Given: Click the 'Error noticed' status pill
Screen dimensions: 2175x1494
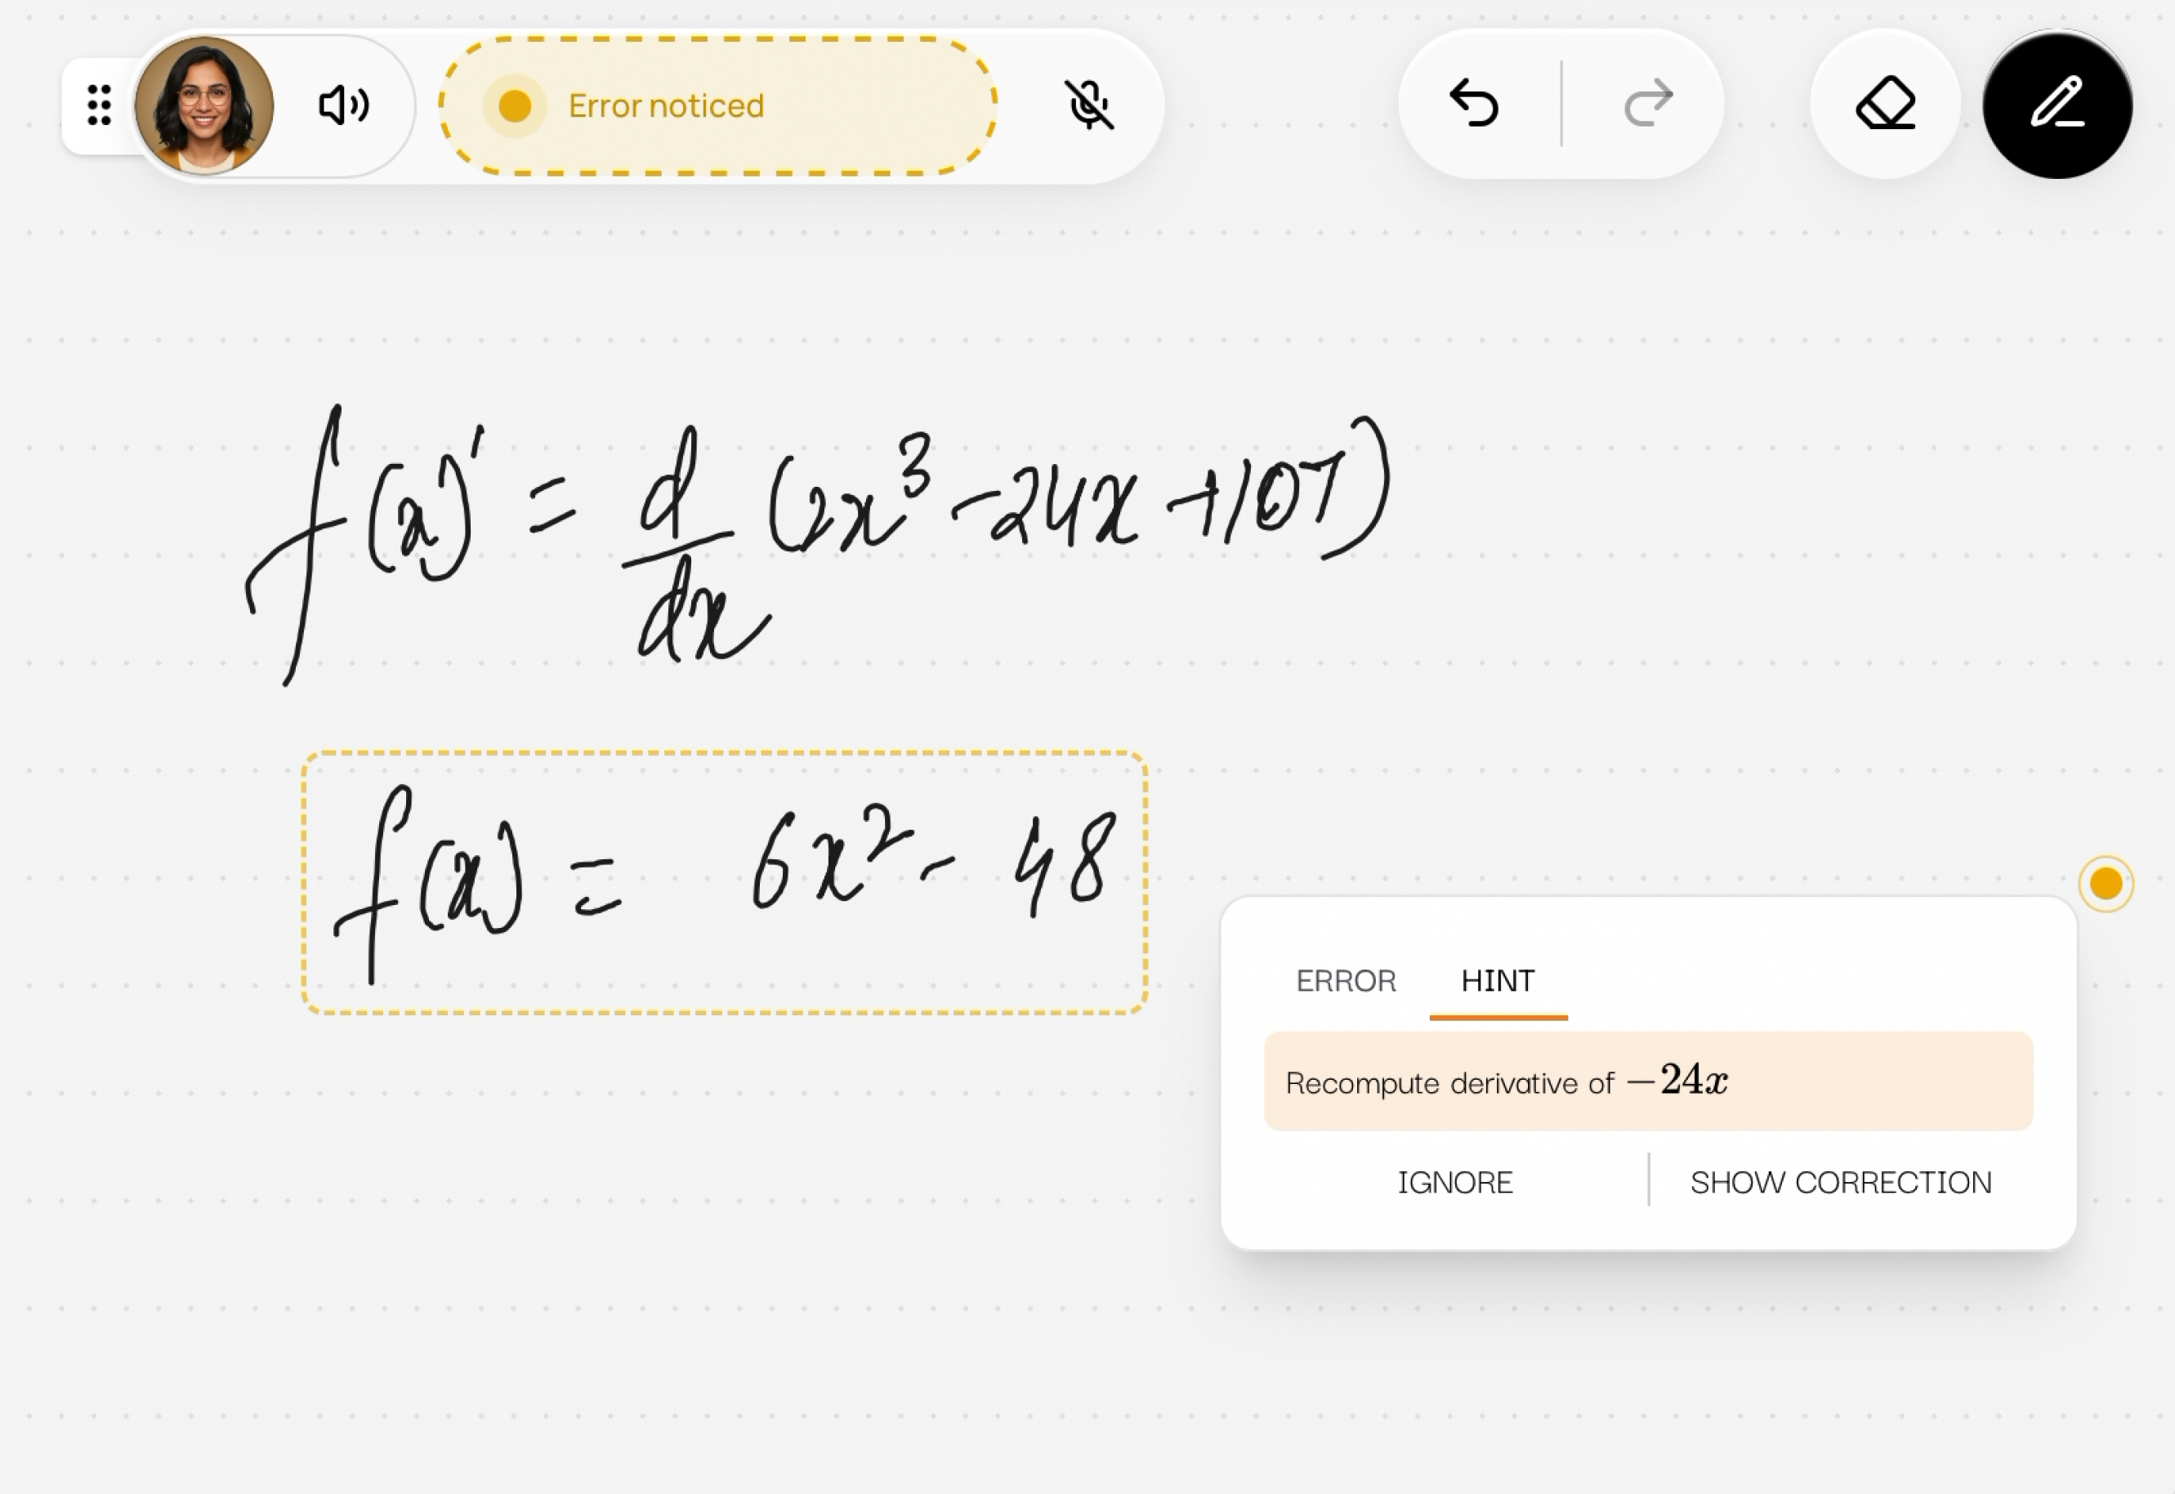Looking at the screenshot, I should tap(717, 105).
